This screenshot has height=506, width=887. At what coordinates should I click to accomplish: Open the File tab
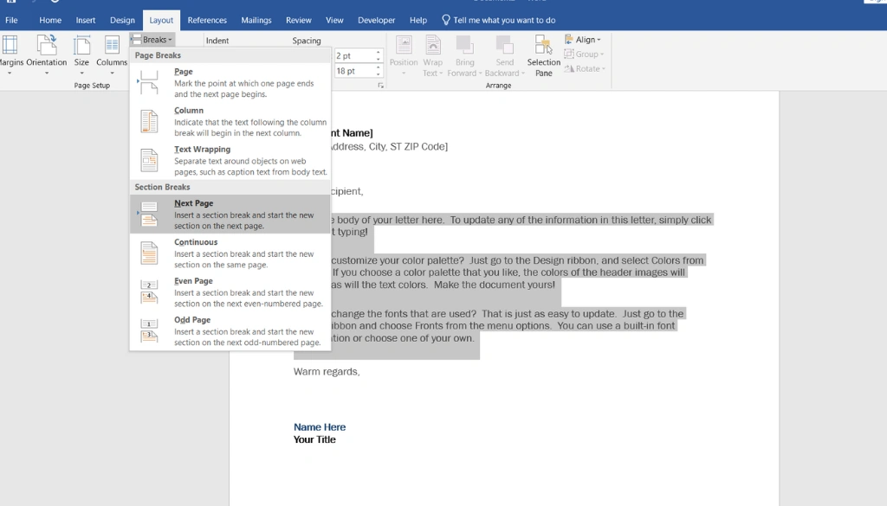tap(11, 20)
